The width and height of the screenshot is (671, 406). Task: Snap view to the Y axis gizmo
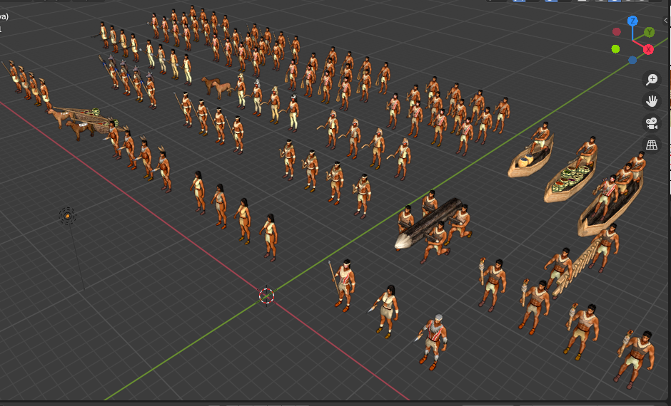[649, 32]
